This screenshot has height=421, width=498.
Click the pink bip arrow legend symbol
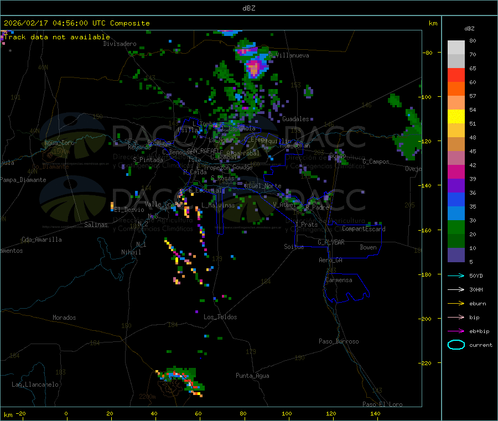point(456,317)
